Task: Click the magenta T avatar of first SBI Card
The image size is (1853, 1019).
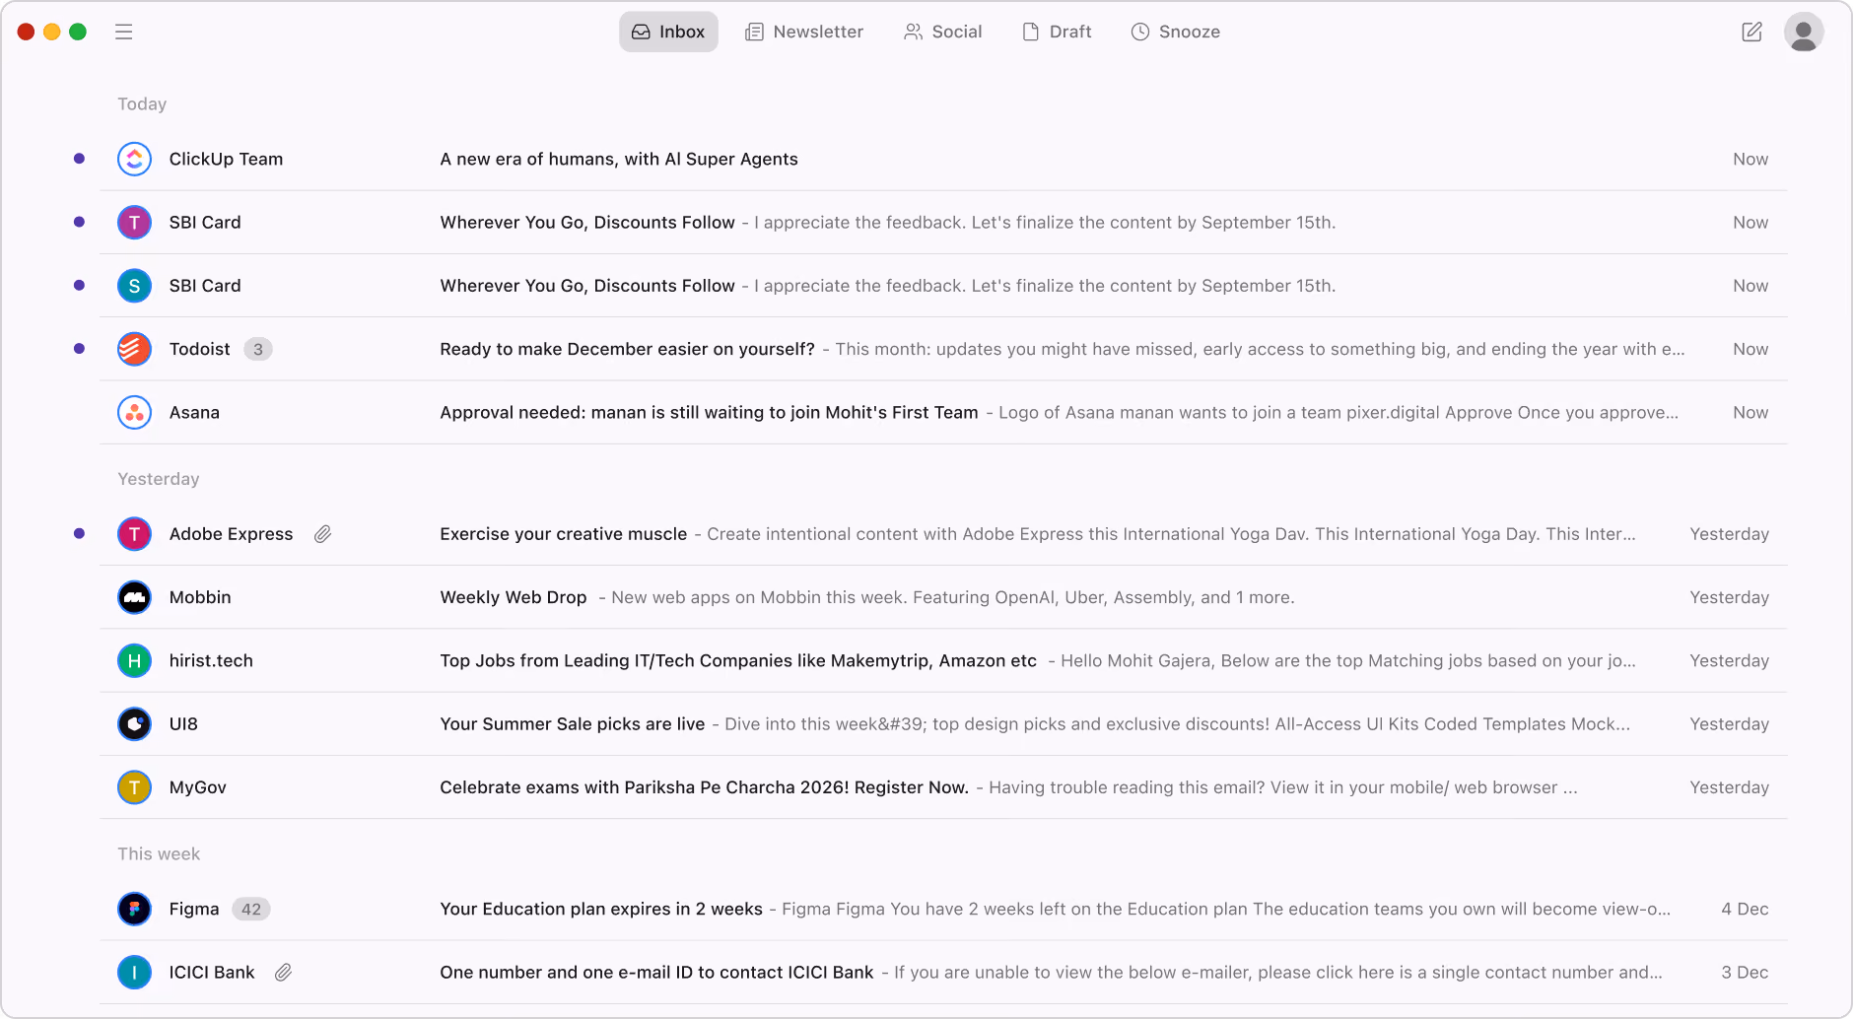Action: click(134, 222)
